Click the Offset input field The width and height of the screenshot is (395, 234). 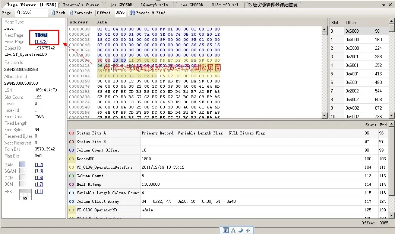coord(120,13)
